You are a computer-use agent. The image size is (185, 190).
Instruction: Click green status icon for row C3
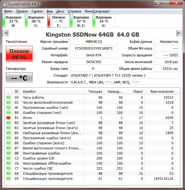8,158
